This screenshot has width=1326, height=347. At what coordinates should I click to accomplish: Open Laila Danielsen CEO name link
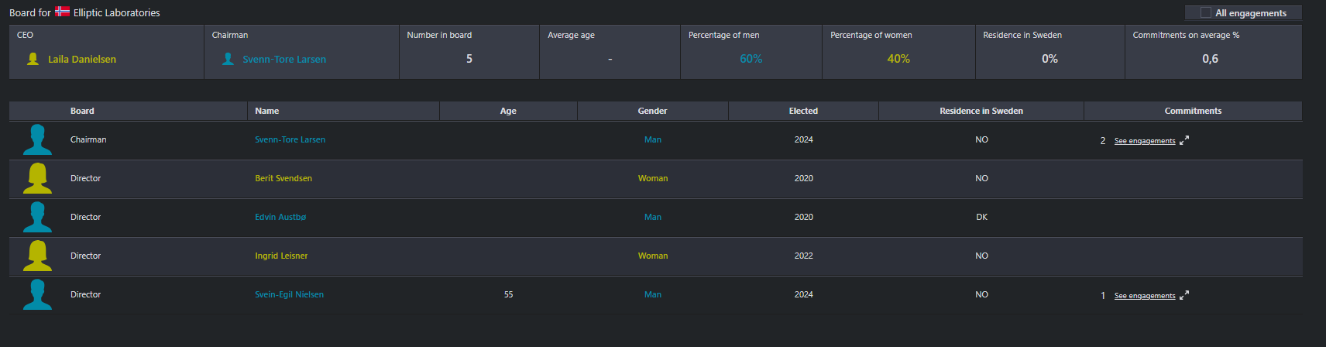(82, 59)
